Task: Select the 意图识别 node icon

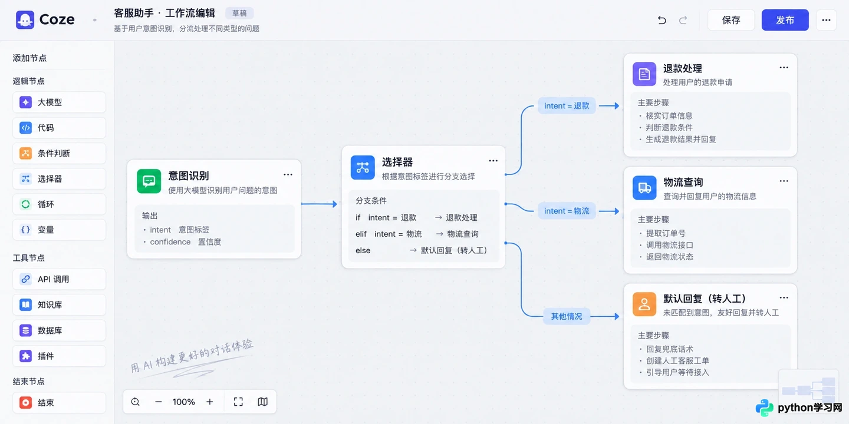Action: pos(149,181)
